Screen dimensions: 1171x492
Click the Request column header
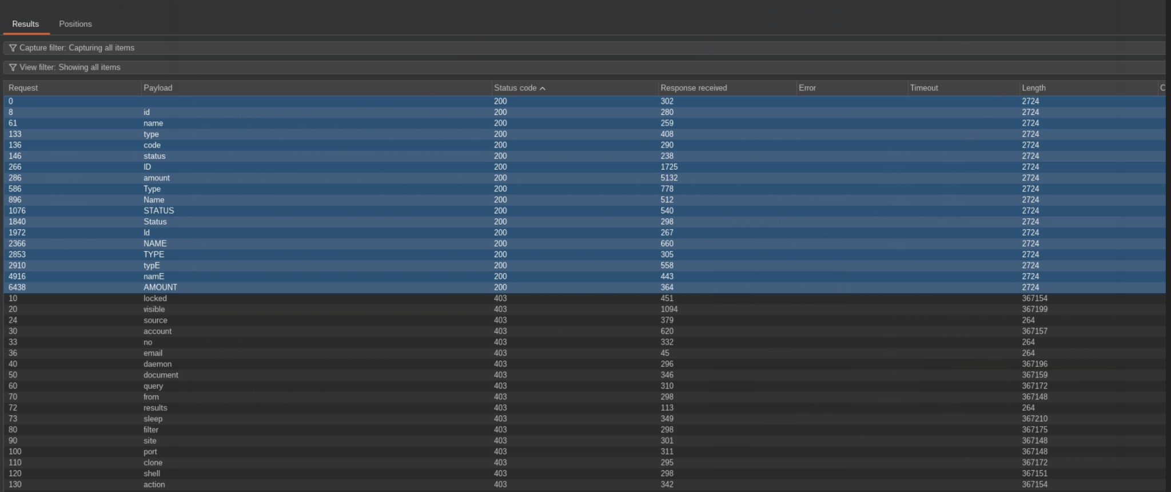pyautogui.click(x=23, y=88)
